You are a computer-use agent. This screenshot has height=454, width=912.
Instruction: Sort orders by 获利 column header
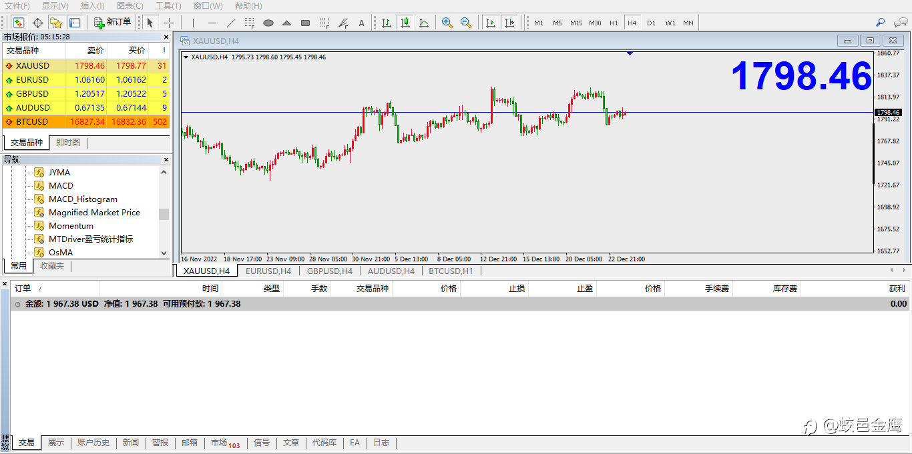pyautogui.click(x=855, y=289)
